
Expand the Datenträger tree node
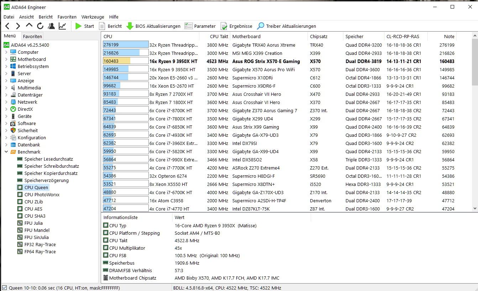pos(6,95)
